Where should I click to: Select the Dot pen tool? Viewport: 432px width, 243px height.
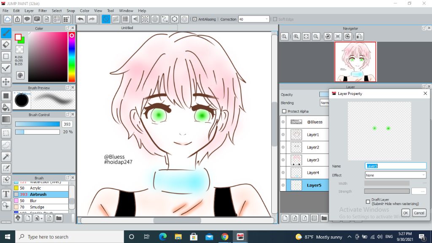coord(6,68)
